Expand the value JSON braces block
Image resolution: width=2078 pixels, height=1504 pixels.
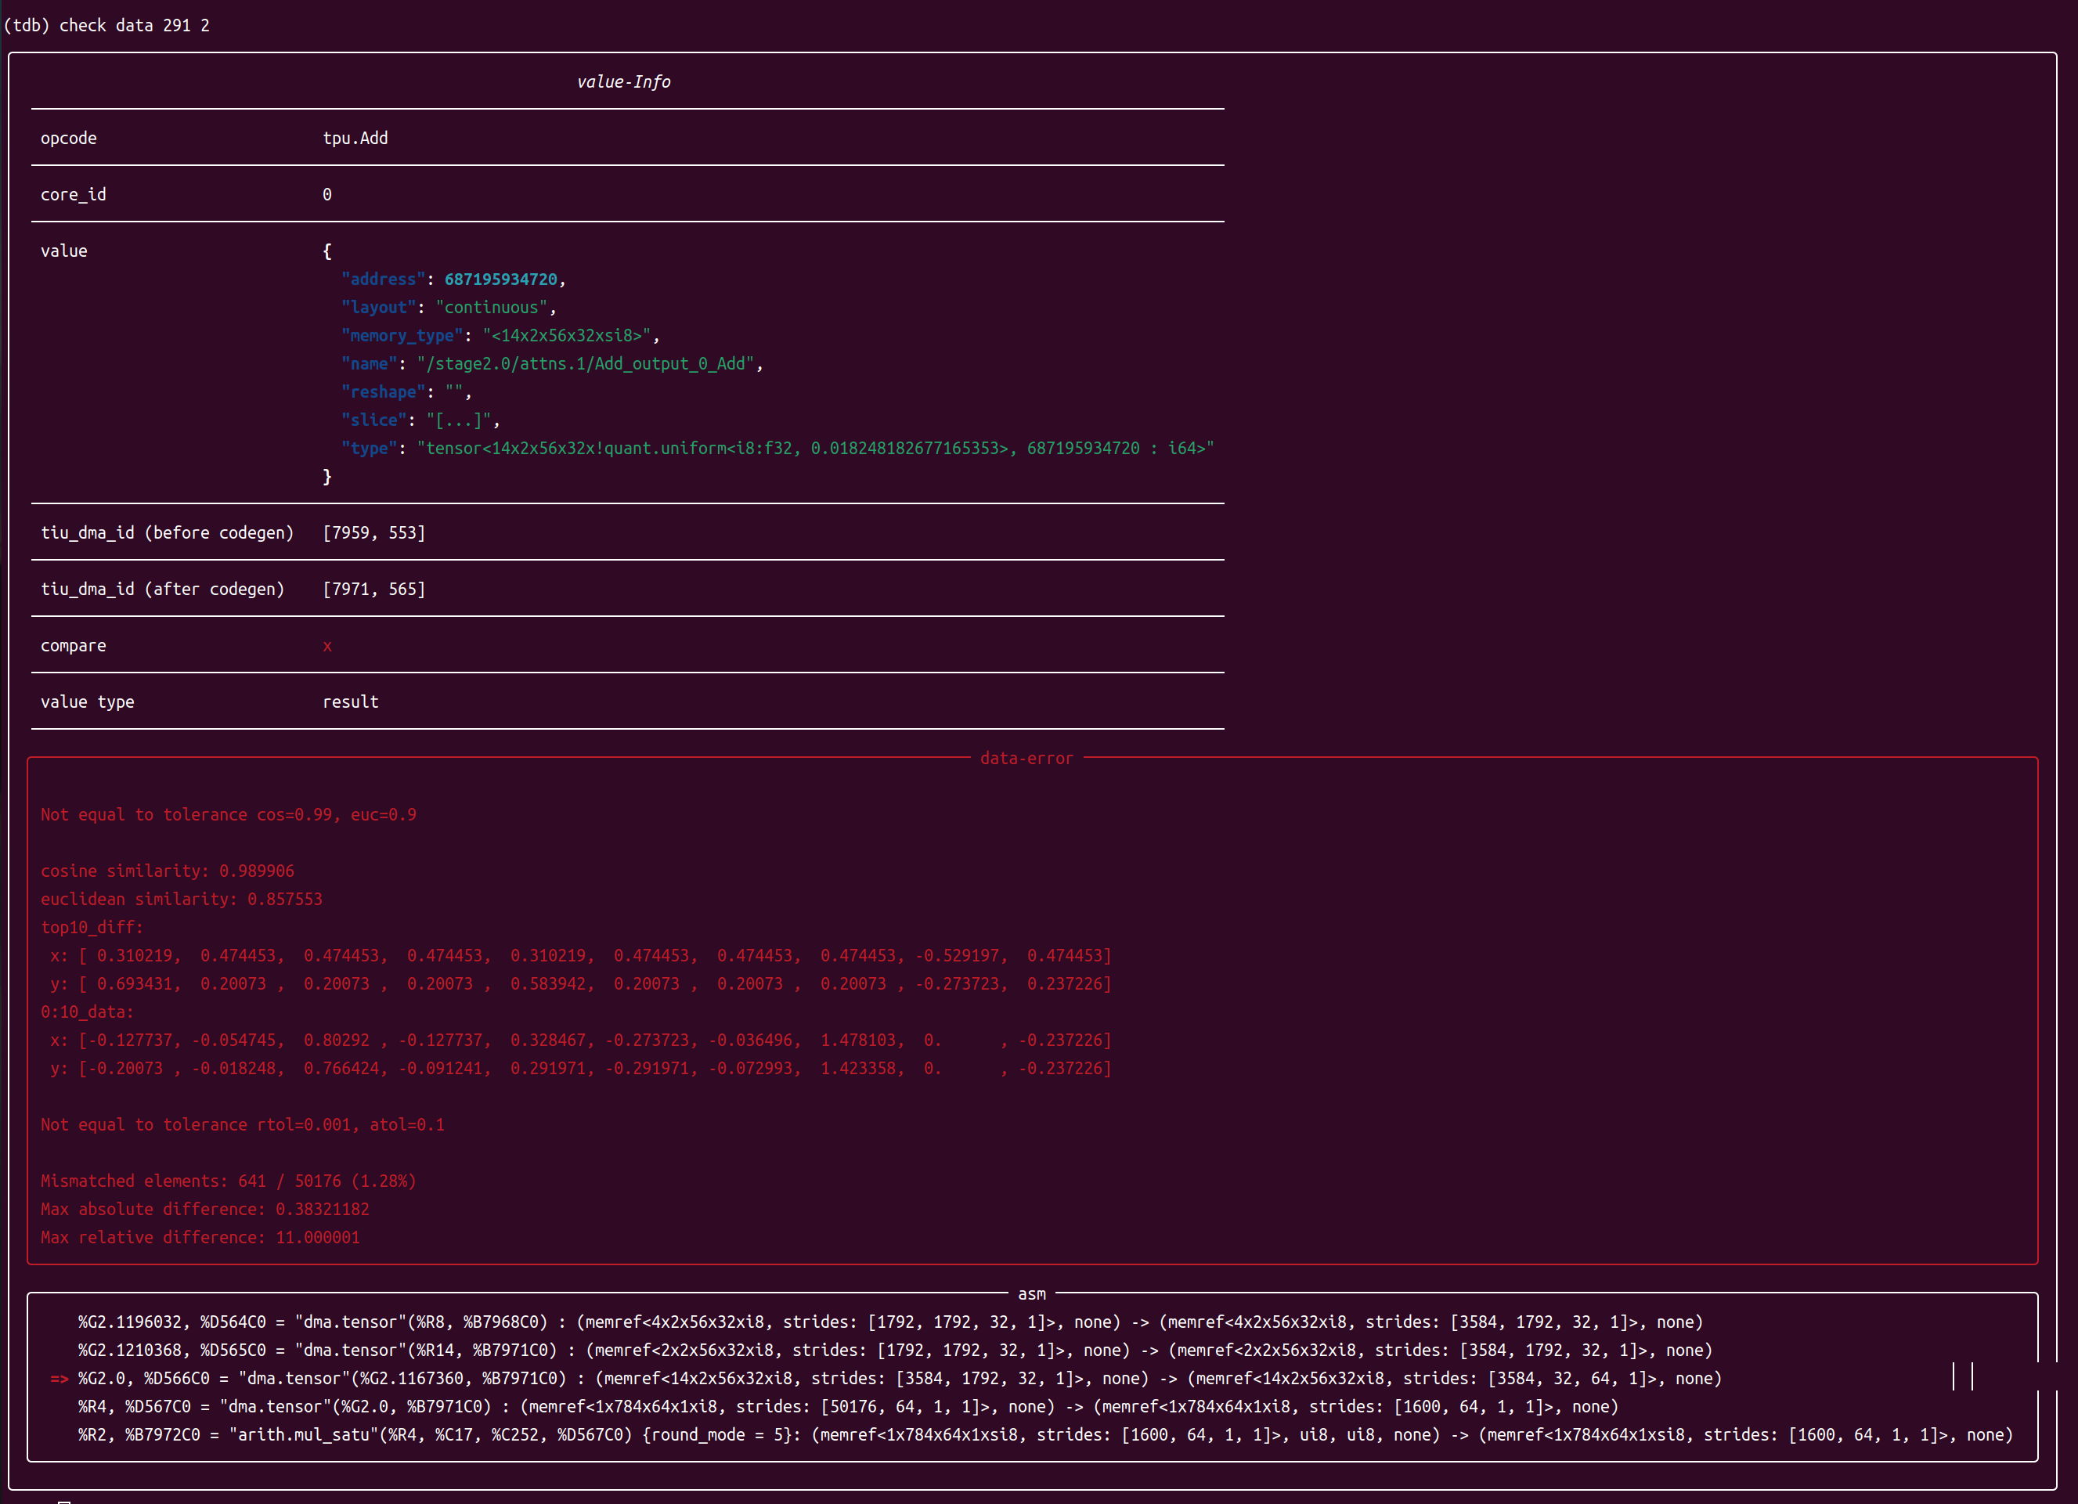coord(326,251)
